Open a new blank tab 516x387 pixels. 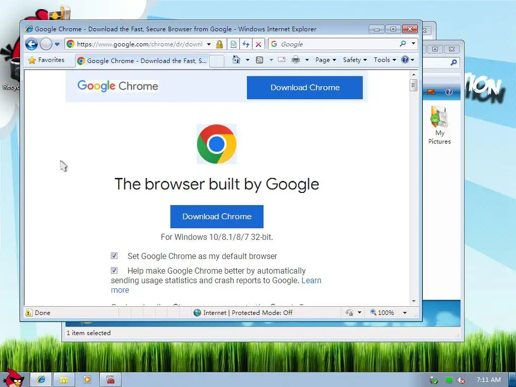[x=217, y=61]
